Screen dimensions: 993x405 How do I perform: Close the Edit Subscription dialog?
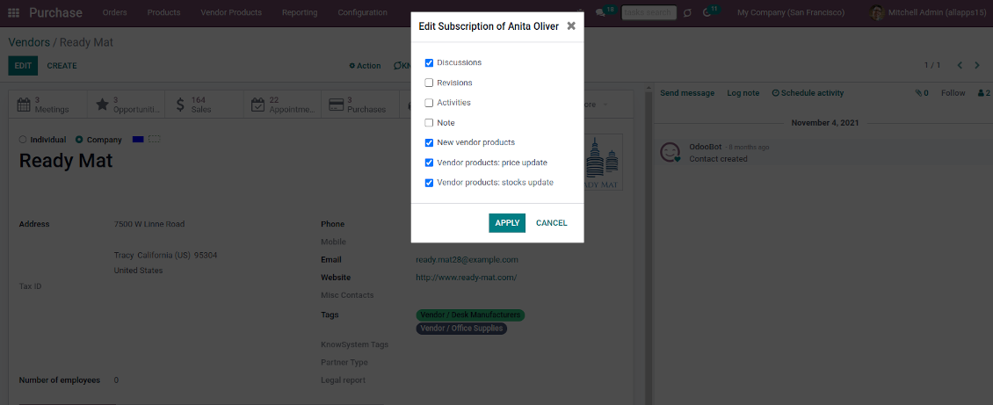click(x=571, y=26)
